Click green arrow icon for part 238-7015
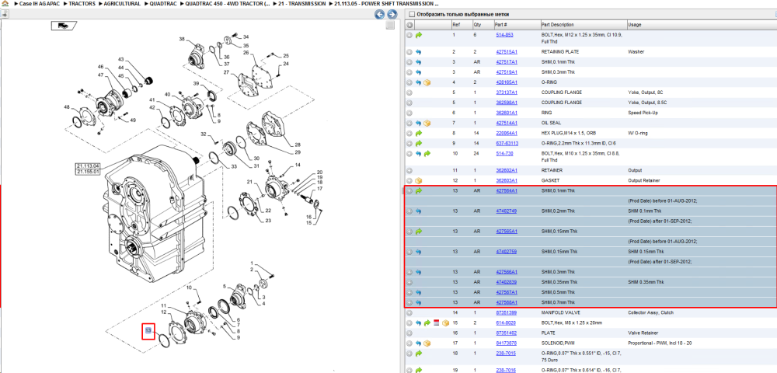Screen dimensions: 777x373 [419, 354]
